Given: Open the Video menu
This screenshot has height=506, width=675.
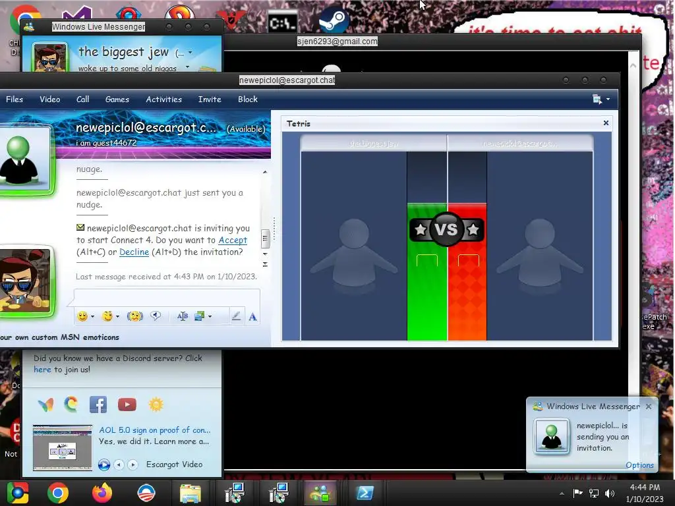Looking at the screenshot, I should [50, 99].
